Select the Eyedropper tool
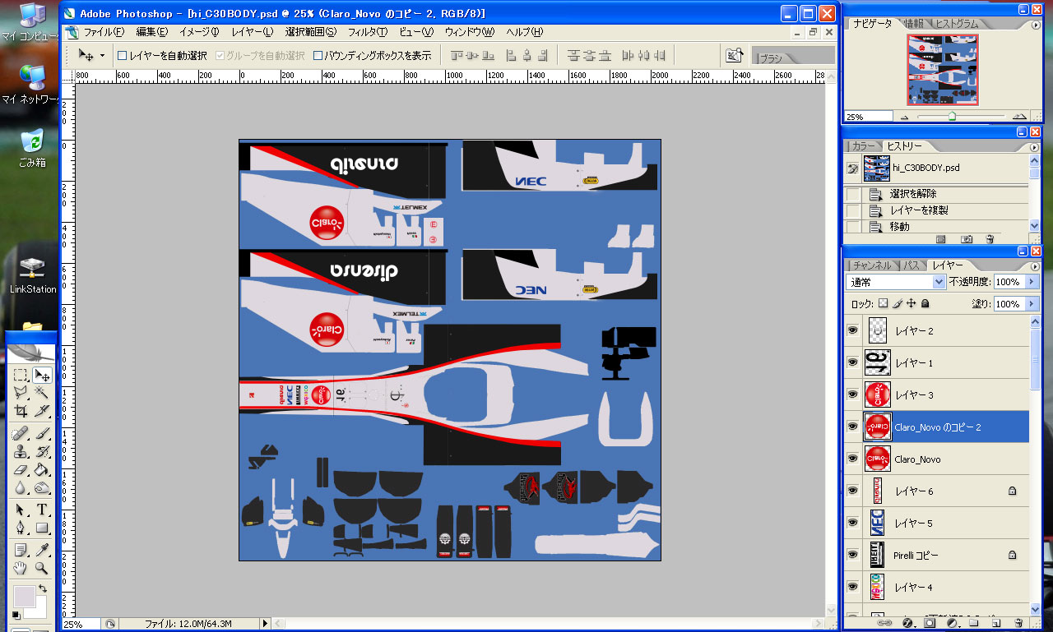 [42, 549]
